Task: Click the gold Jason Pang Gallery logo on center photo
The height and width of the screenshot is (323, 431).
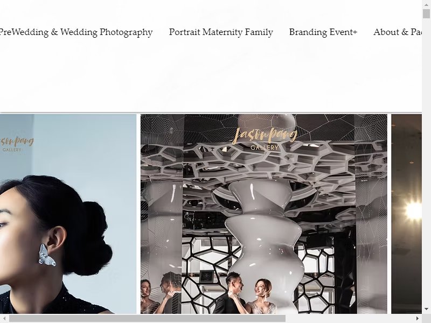Action: coord(265,139)
